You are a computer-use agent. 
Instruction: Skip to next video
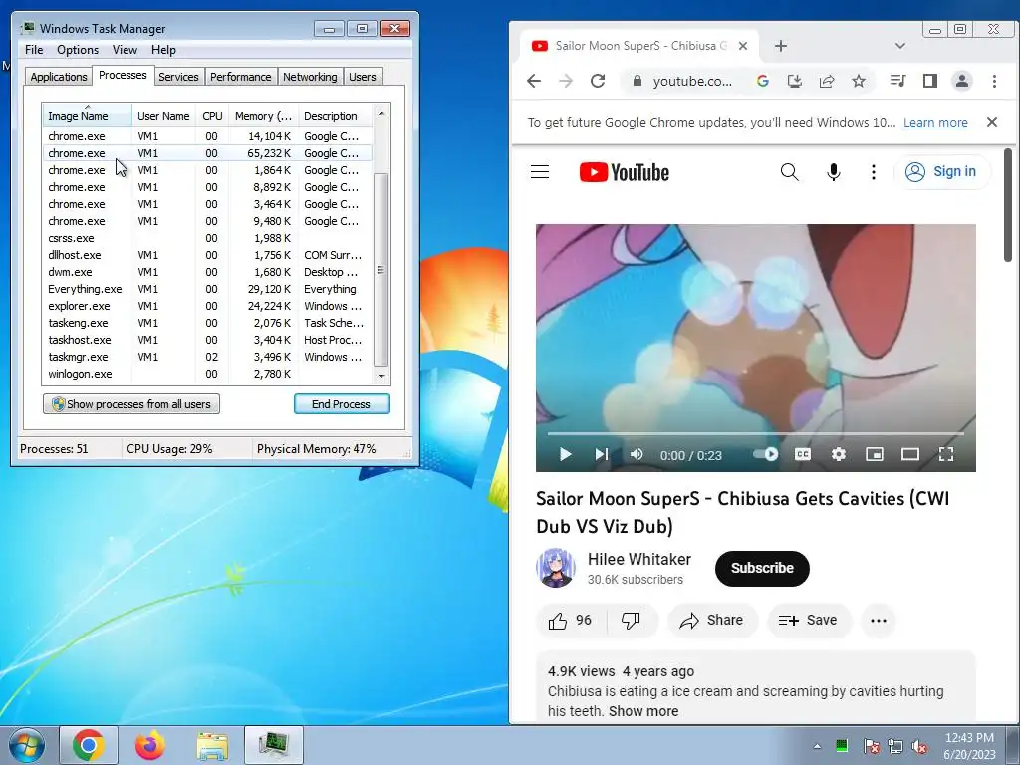coord(601,454)
